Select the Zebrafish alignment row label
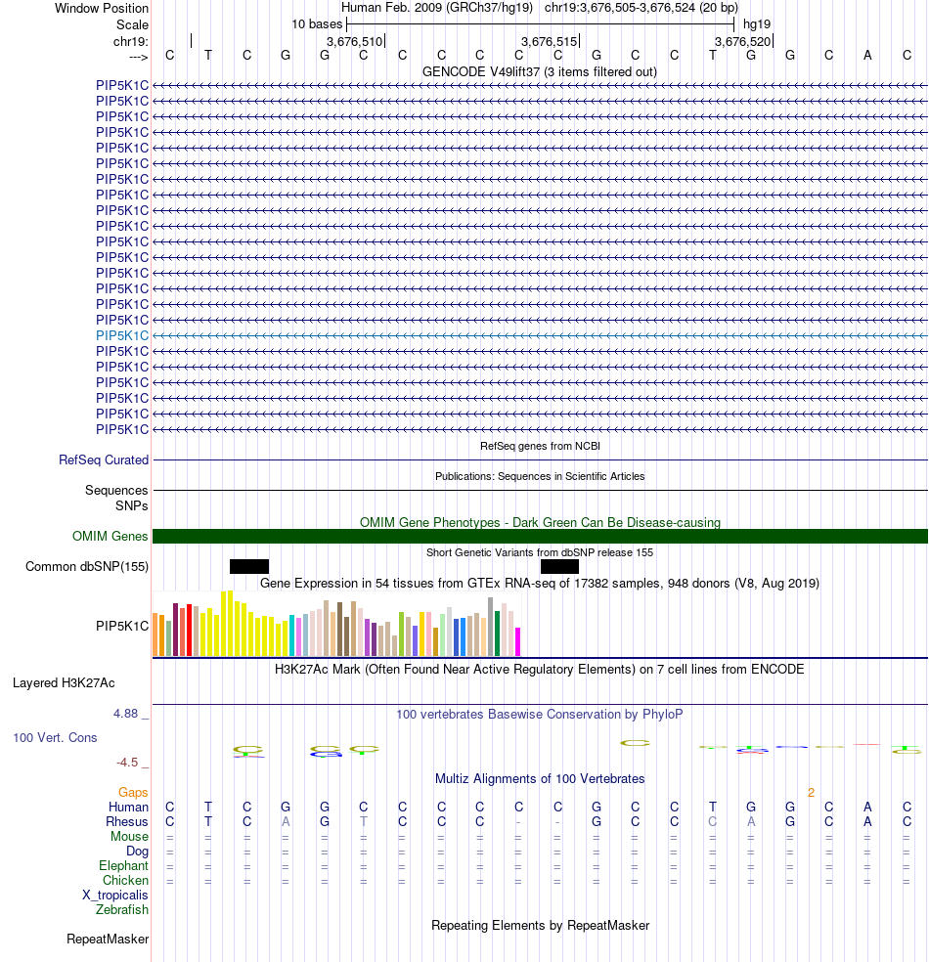The width and height of the screenshot is (929, 962). pyautogui.click(x=122, y=910)
